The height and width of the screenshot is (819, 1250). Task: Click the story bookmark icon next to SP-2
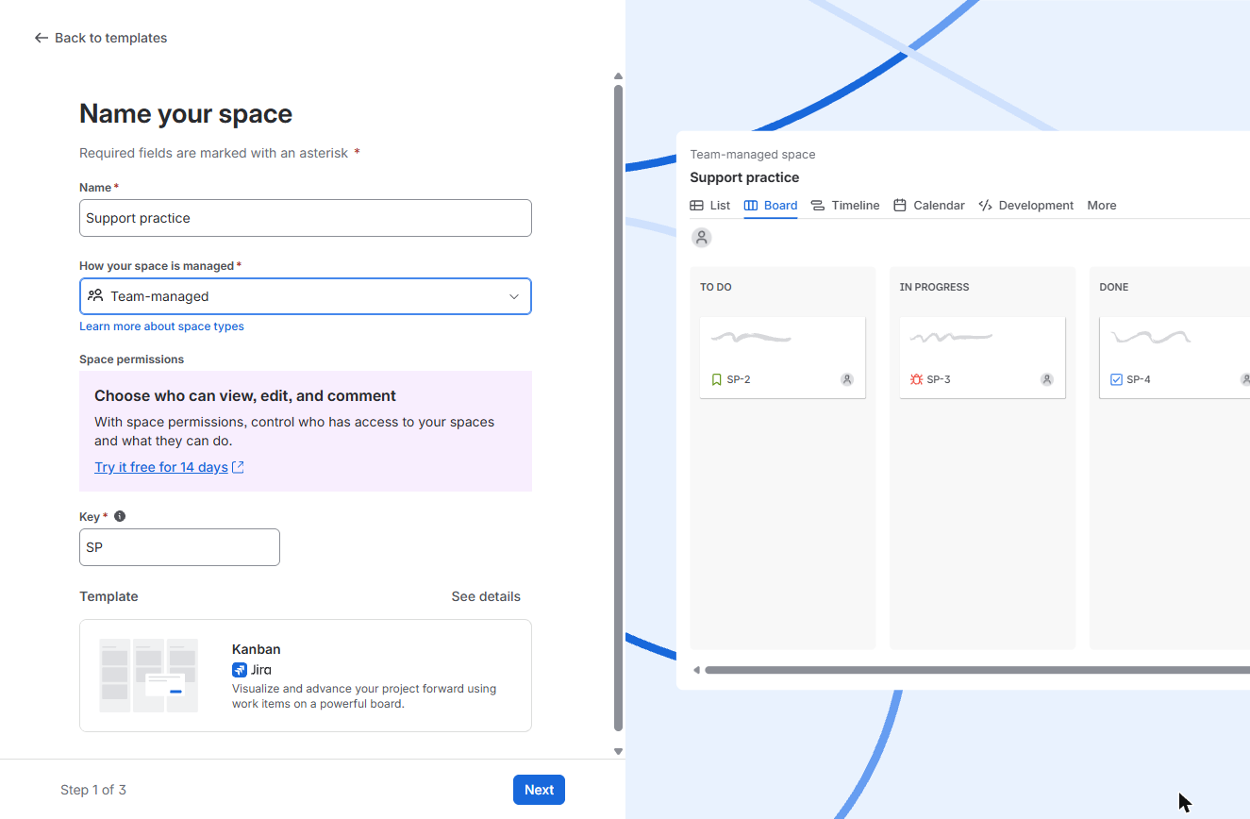(x=716, y=379)
